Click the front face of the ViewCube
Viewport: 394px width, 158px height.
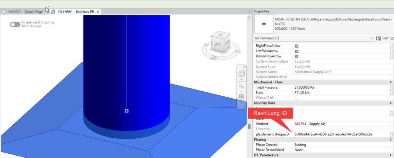tap(227, 43)
